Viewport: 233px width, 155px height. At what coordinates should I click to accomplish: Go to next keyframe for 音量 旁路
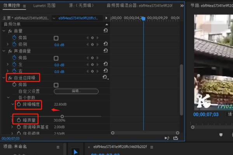97,38
